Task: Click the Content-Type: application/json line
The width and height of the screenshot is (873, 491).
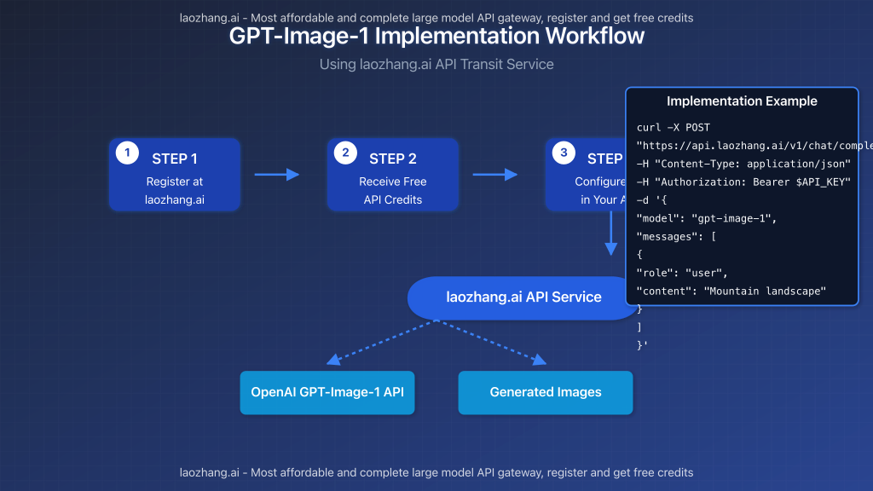Action: [x=743, y=164]
